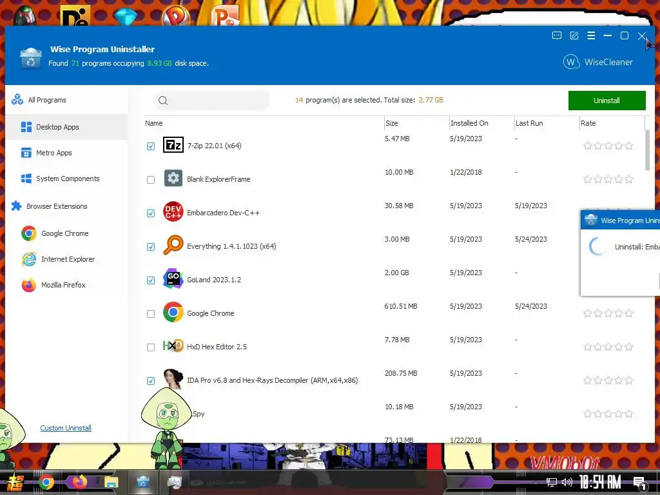This screenshot has width=660, height=495.
Task: Check the HxD Hex Editor checkbox
Action: (x=151, y=347)
